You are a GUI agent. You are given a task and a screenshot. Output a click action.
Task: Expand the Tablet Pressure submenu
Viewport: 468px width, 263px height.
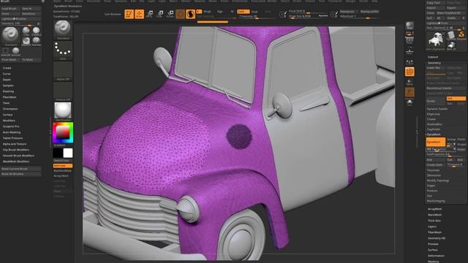pos(12,138)
